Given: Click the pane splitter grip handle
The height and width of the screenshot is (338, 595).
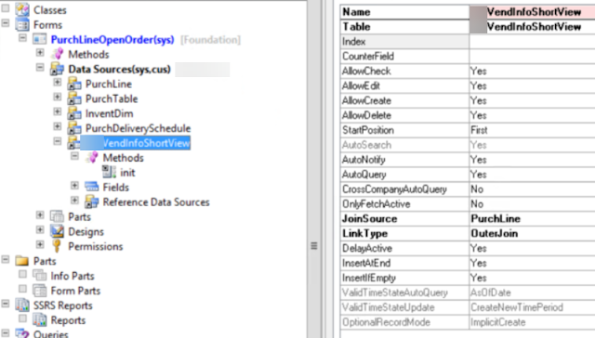Looking at the screenshot, I should (x=314, y=246).
